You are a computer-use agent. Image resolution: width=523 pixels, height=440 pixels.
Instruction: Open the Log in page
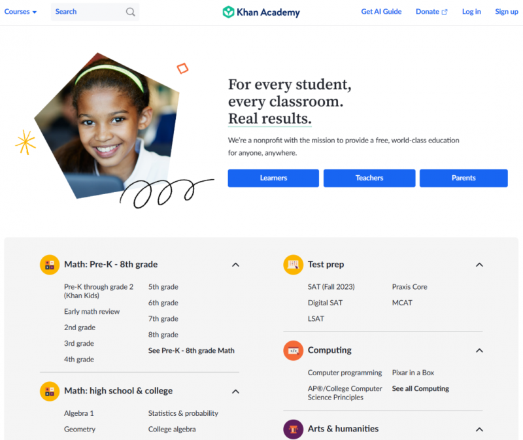pyautogui.click(x=471, y=12)
